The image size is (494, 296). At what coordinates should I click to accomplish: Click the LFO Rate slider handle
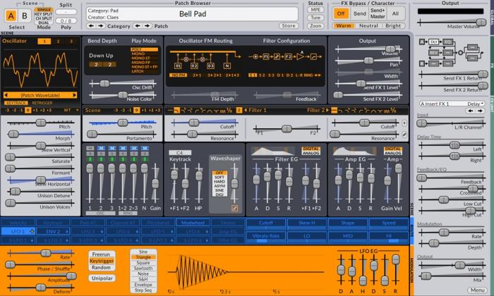tap(46, 252)
